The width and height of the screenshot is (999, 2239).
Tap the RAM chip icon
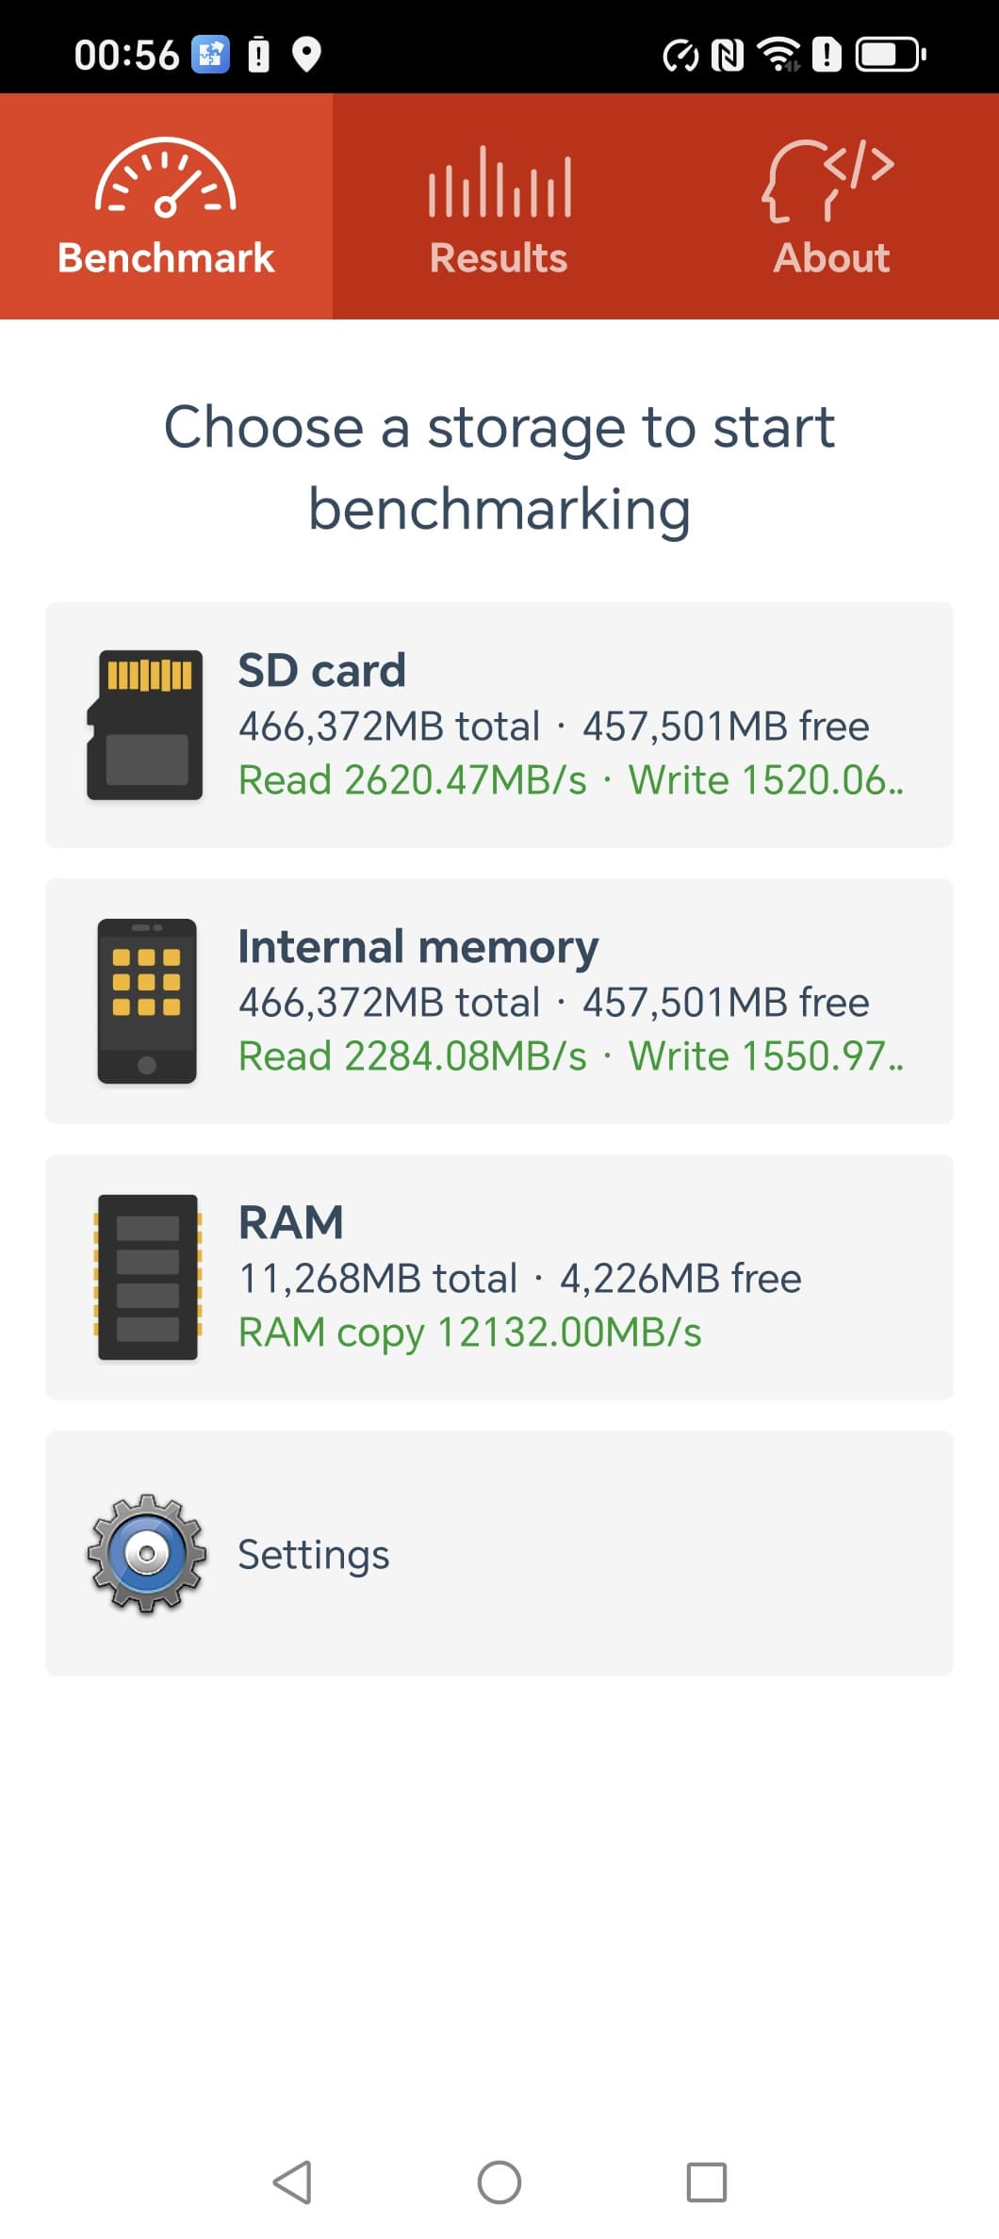tap(147, 1277)
